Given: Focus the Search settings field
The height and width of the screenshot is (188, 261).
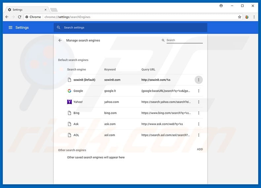Looking at the screenshot, I should [130, 27].
